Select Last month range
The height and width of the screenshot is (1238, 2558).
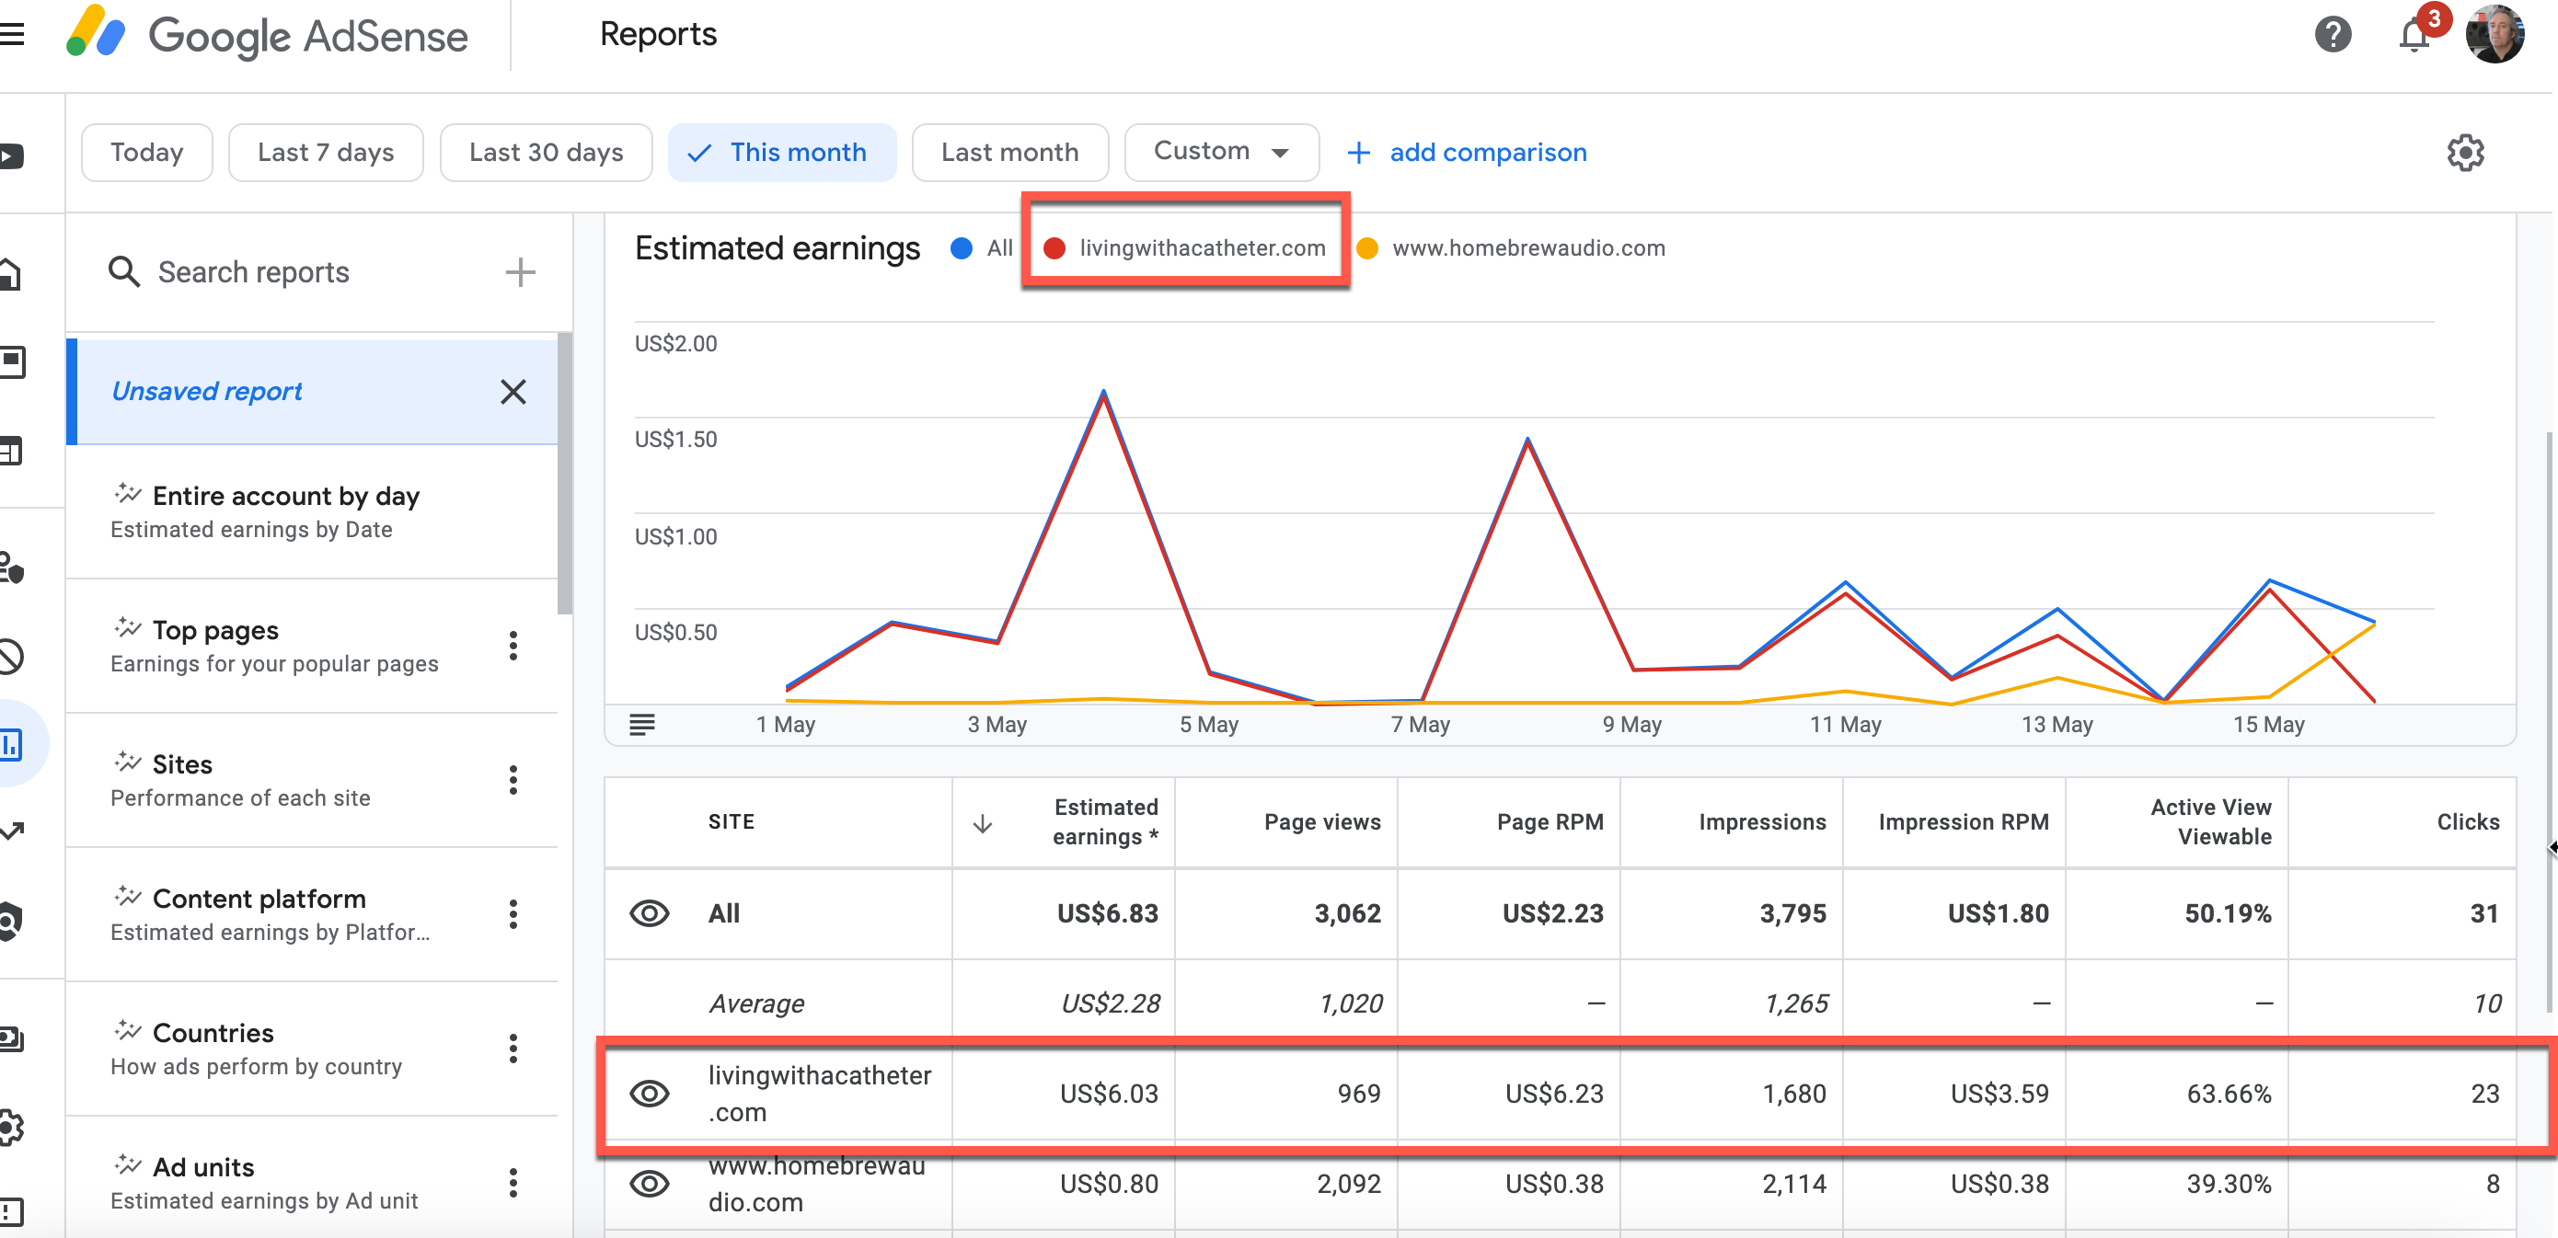1010,153
